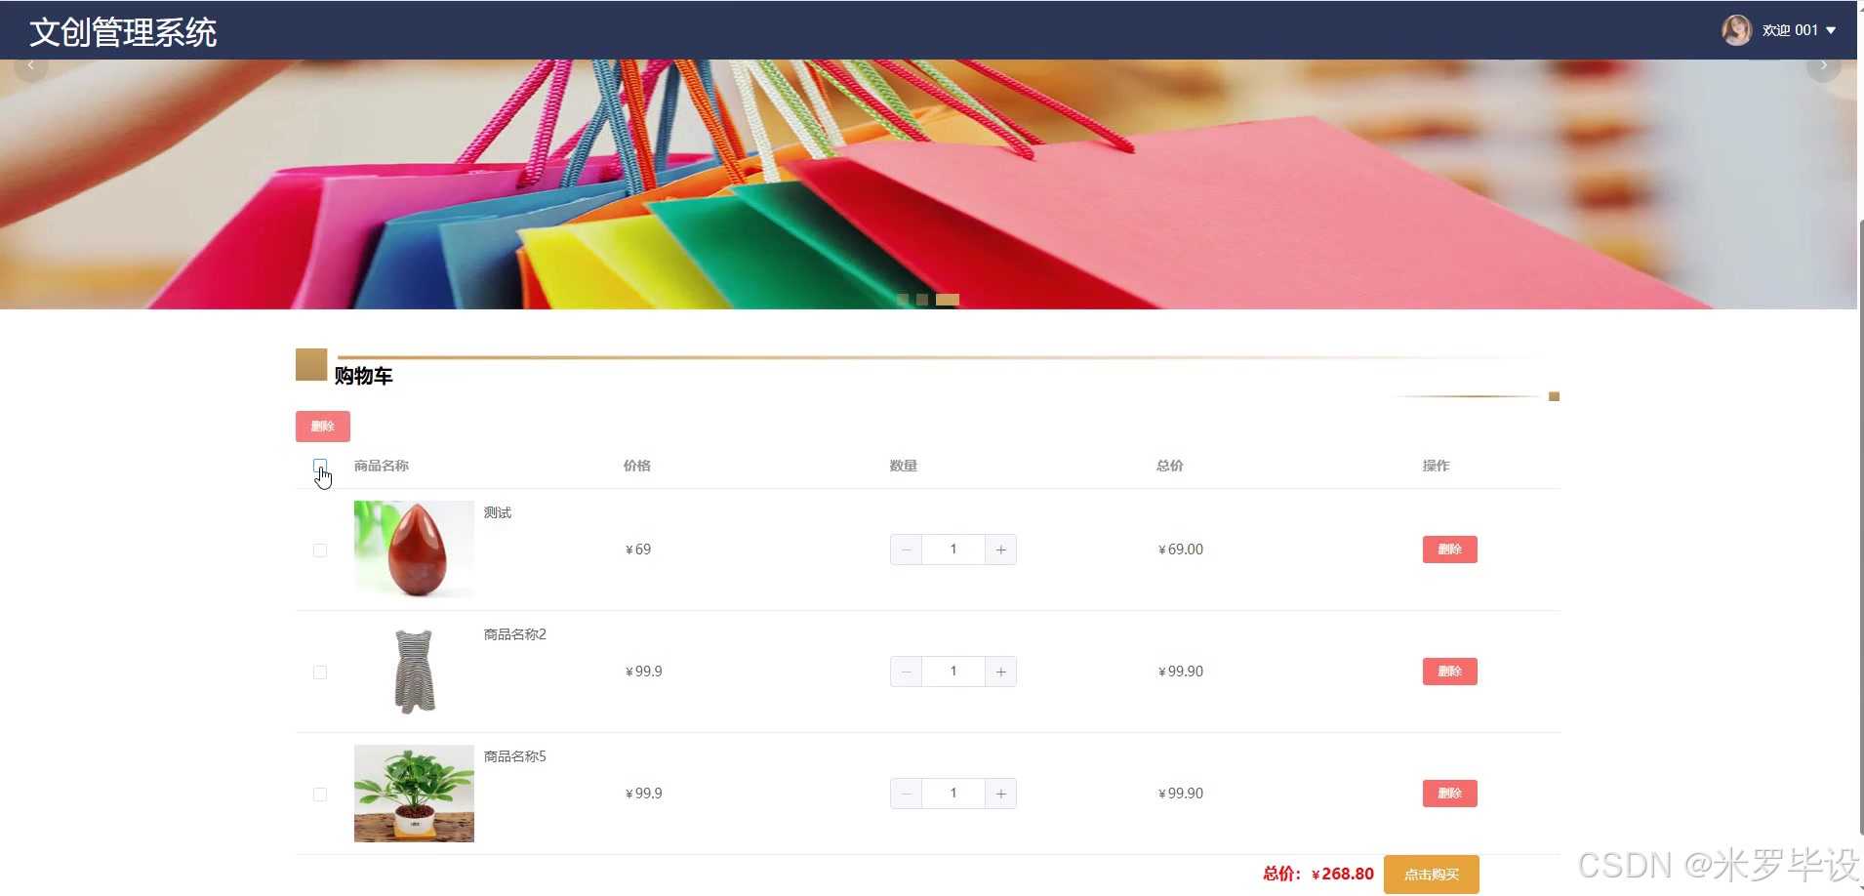This screenshot has width=1864, height=896.
Task: Decrease quantity for 商品名称5
Action: [x=906, y=794]
